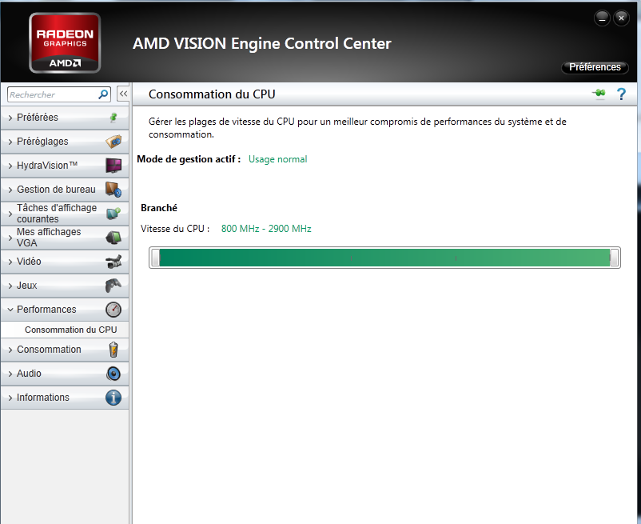Click the Préréglages presets icon
This screenshot has width=641, height=524.
113,142
